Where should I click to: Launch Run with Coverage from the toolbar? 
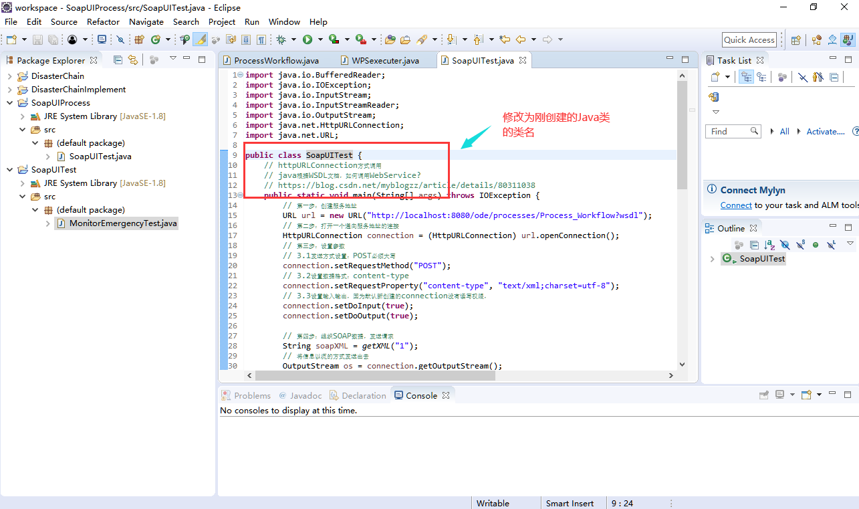(334, 39)
